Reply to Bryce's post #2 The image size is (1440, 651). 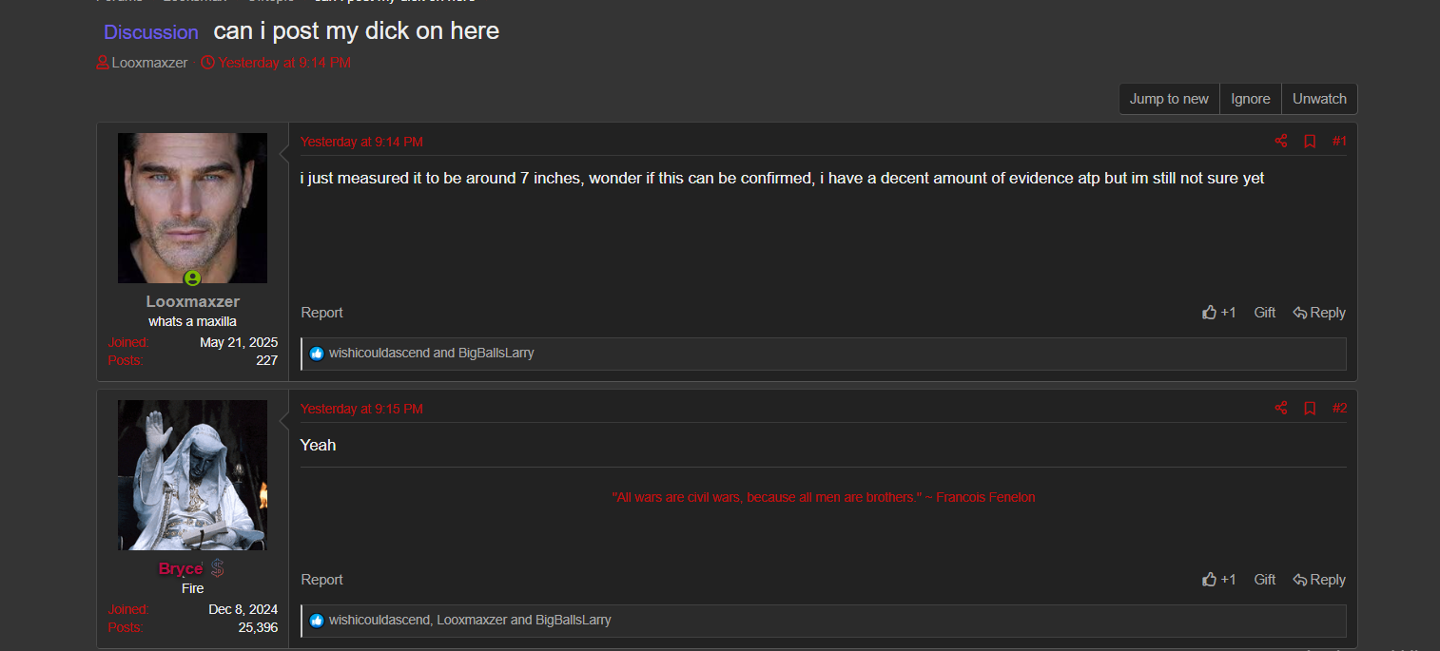pos(1319,580)
